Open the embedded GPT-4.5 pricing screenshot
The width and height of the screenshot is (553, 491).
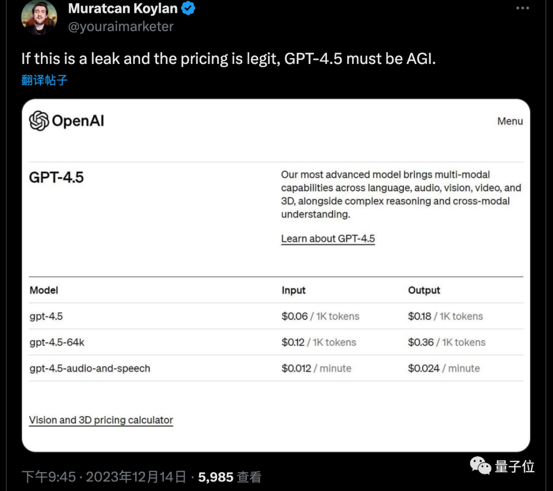pyautogui.click(x=276, y=276)
